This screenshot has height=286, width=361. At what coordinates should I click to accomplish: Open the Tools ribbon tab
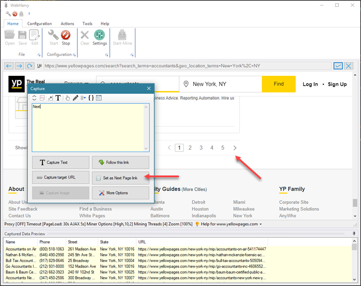(87, 23)
